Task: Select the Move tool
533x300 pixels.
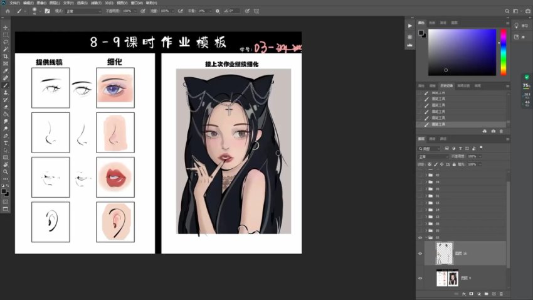Action: click(6, 28)
